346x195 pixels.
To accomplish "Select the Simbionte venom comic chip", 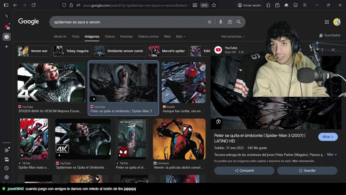I will pos(120,51).
